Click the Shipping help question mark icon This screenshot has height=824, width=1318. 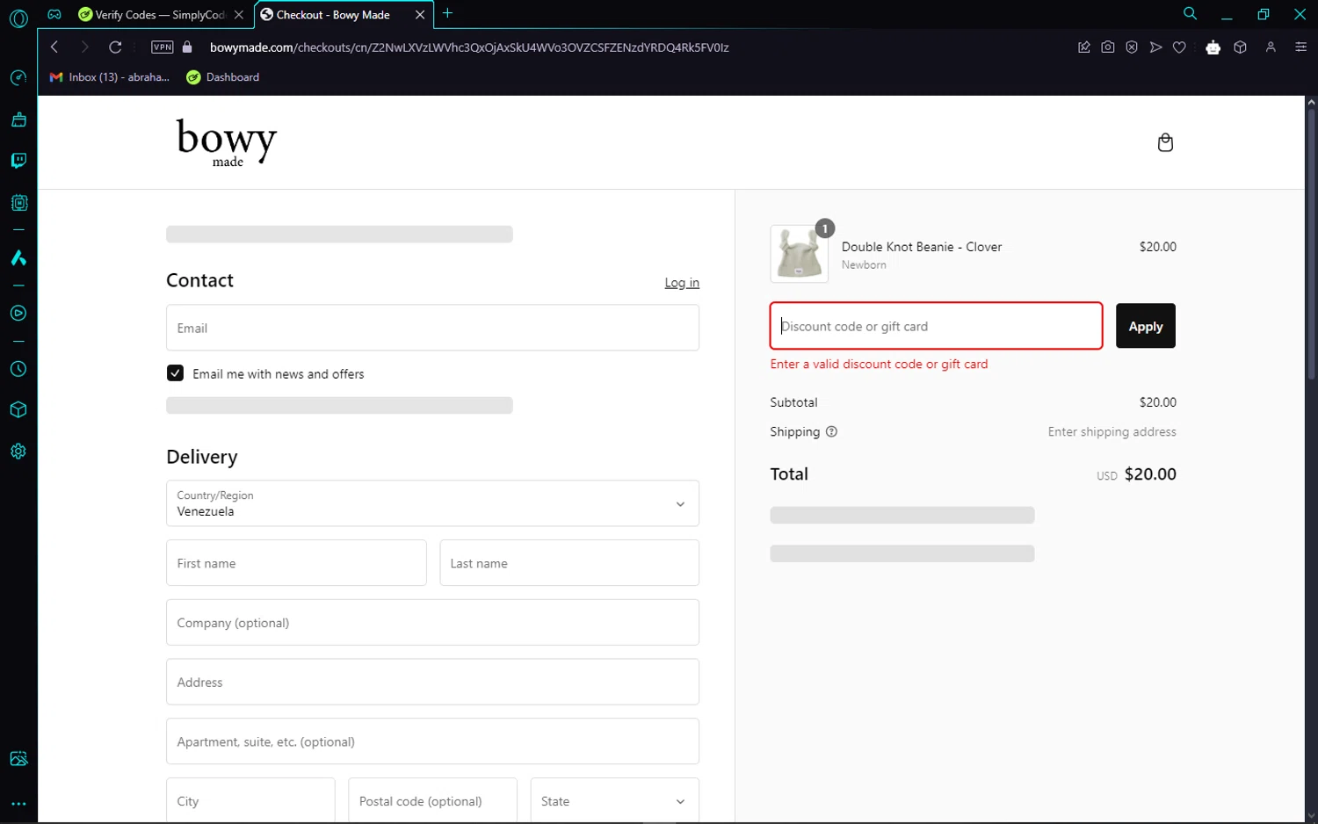click(x=831, y=431)
